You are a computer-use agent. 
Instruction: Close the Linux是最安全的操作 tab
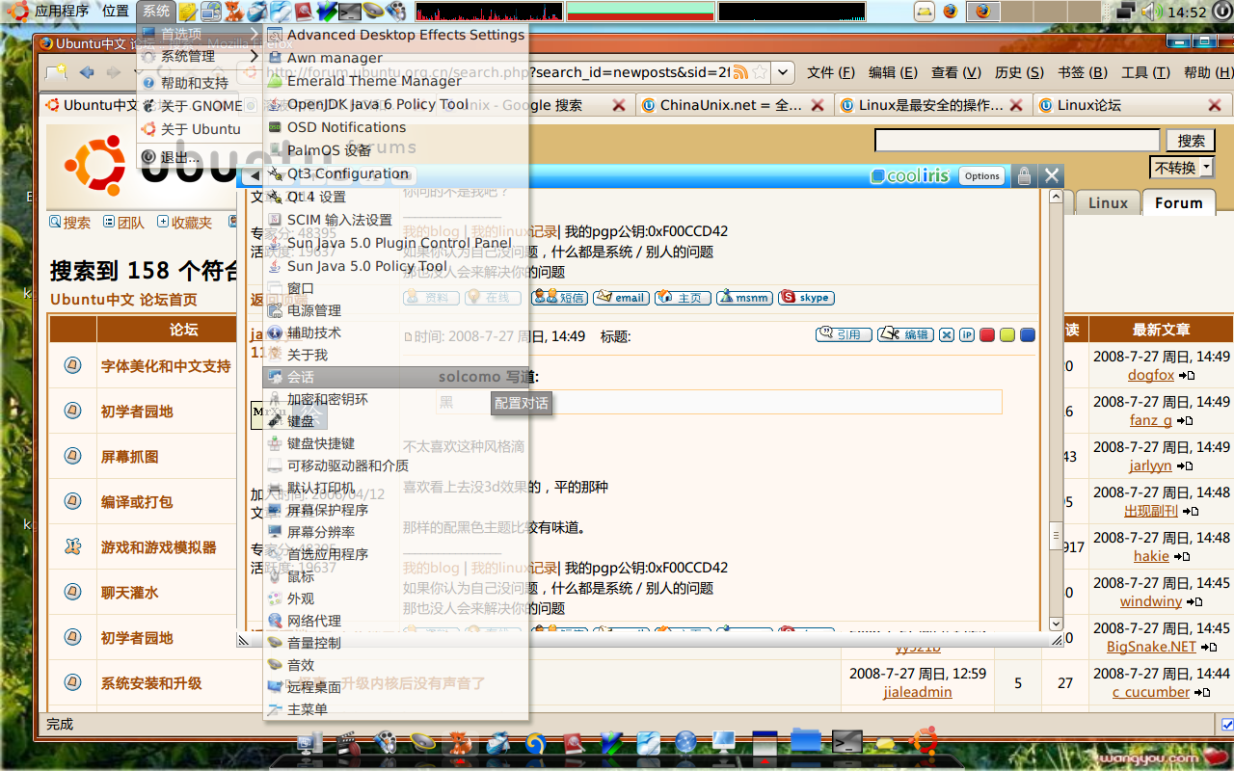pos(1017,105)
